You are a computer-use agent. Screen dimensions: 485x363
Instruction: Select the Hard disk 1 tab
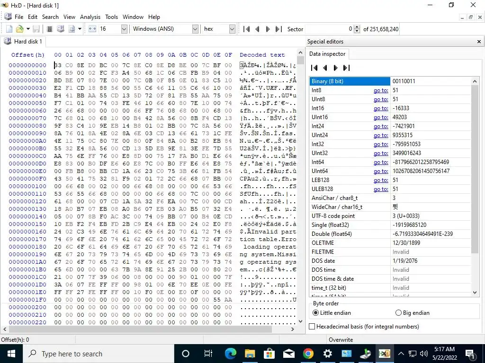pyautogui.click(x=23, y=42)
